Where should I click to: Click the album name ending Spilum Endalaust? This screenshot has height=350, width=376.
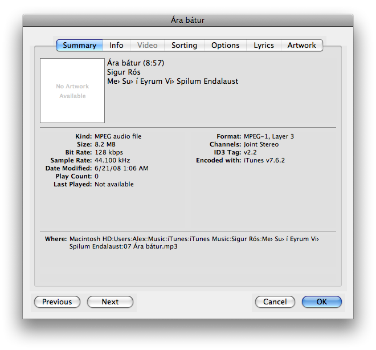point(173,82)
